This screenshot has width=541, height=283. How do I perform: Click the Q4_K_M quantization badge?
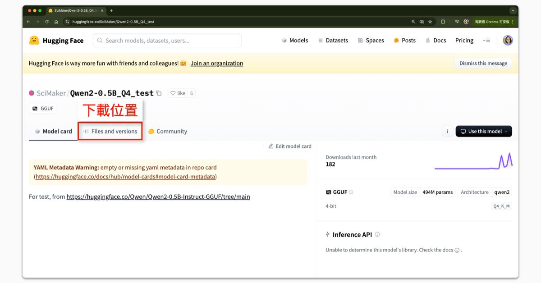501,206
